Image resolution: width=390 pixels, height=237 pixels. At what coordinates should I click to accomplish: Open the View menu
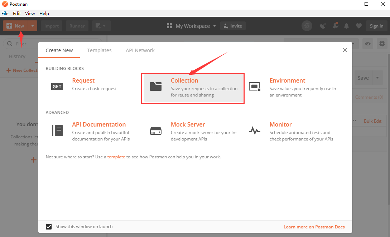click(30, 13)
